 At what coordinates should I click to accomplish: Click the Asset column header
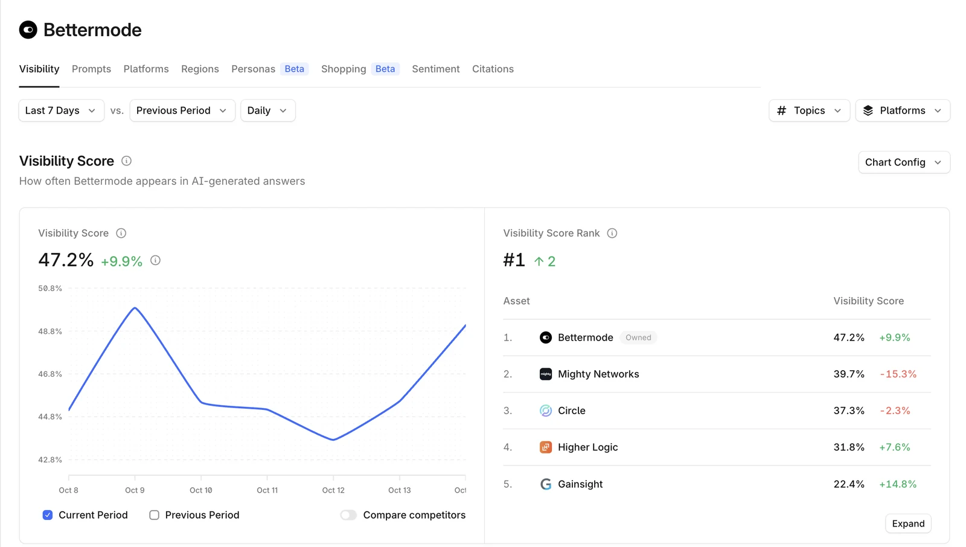517,301
